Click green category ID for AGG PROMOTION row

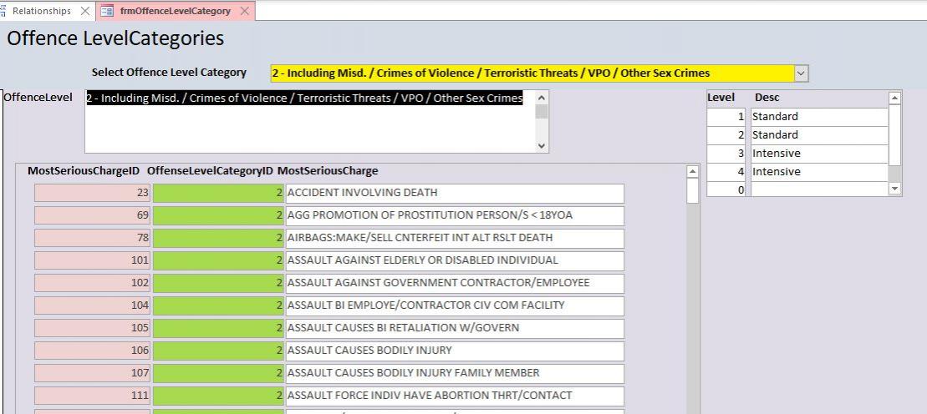[218, 215]
